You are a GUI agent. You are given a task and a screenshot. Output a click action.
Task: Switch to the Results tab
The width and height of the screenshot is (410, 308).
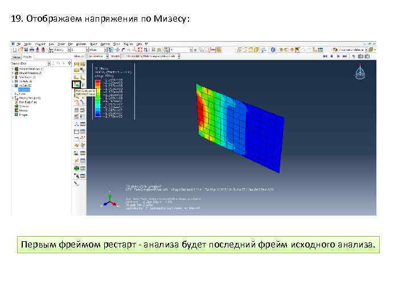coord(27,57)
